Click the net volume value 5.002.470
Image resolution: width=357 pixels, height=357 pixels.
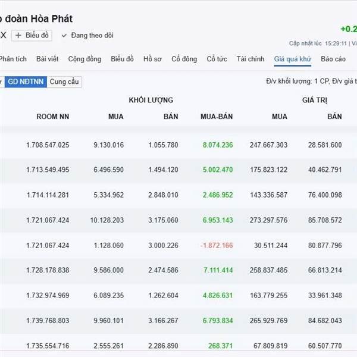pyautogui.click(x=218, y=170)
